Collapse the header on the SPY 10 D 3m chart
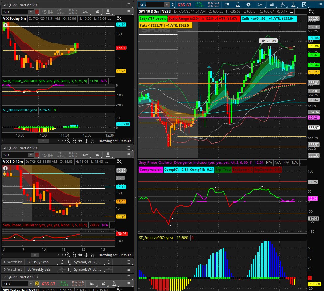The image size is (324, 291). pyautogui.click(x=311, y=12)
